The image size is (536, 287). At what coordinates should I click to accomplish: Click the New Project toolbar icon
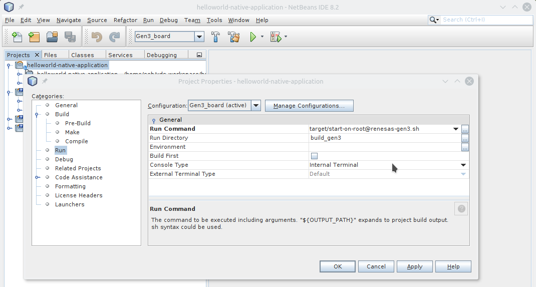coord(34,37)
